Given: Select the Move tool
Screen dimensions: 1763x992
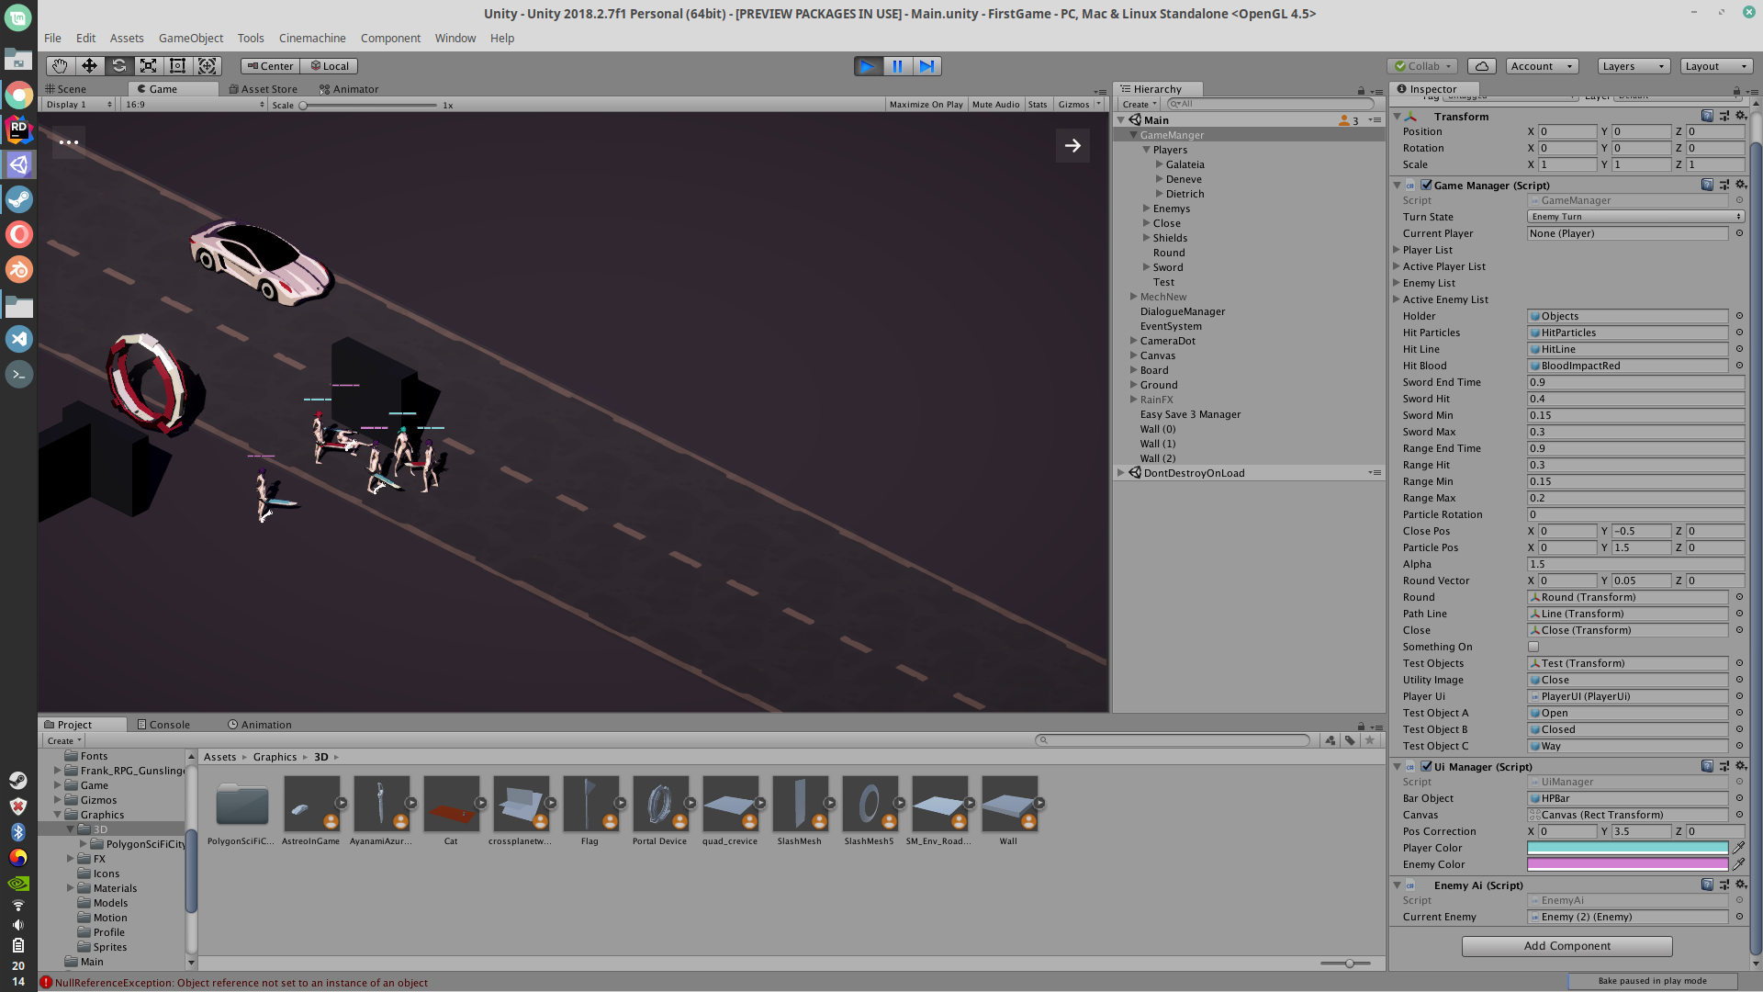Looking at the screenshot, I should tap(89, 66).
